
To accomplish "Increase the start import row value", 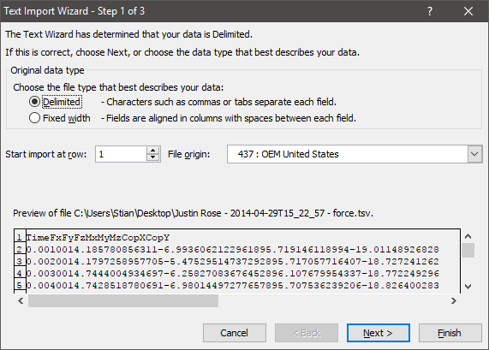I will (x=152, y=151).
